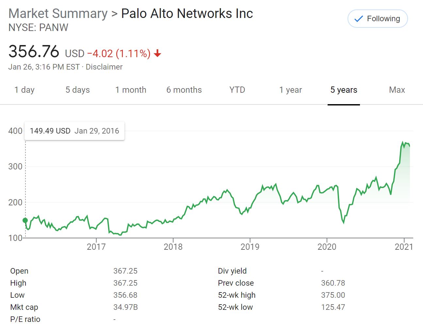Switch to the 1 day chart view
This screenshot has height=333, width=423.
(x=24, y=90)
